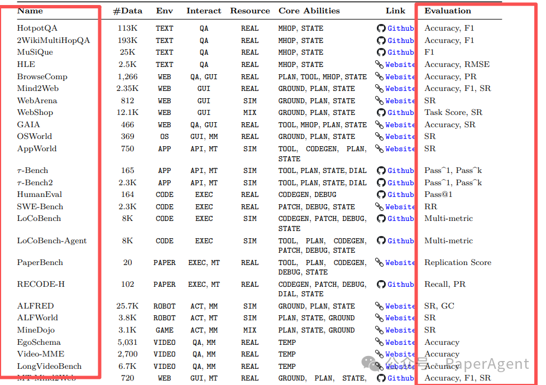Click the 'Resource' column header
Viewport: 546px width, 385px height.
250,11
